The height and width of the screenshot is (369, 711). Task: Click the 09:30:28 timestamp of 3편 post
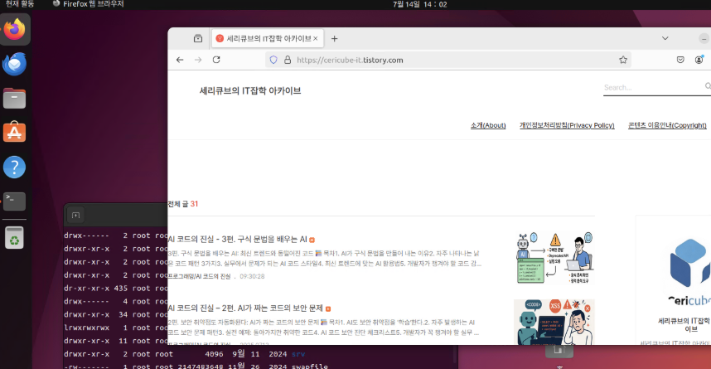(x=252, y=276)
